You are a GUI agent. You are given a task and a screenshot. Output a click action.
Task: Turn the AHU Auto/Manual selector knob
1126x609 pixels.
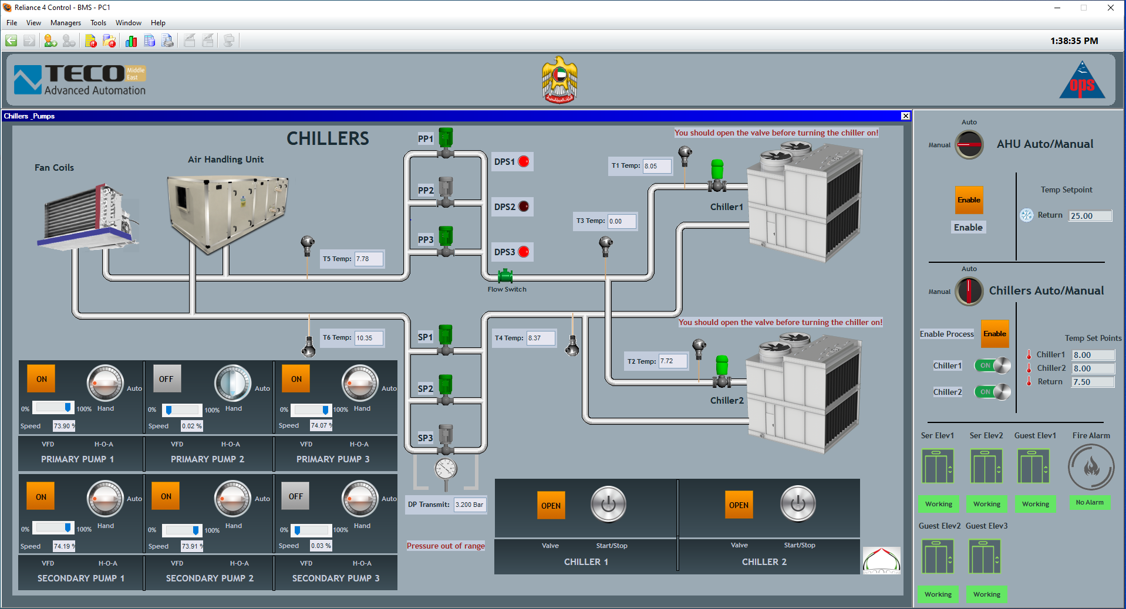pyautogui.click(x=969, y=144)
